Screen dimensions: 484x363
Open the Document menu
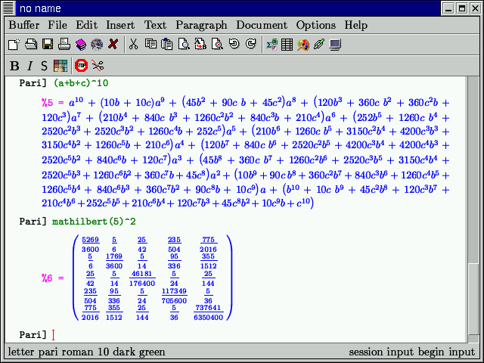tap(262, 25)
